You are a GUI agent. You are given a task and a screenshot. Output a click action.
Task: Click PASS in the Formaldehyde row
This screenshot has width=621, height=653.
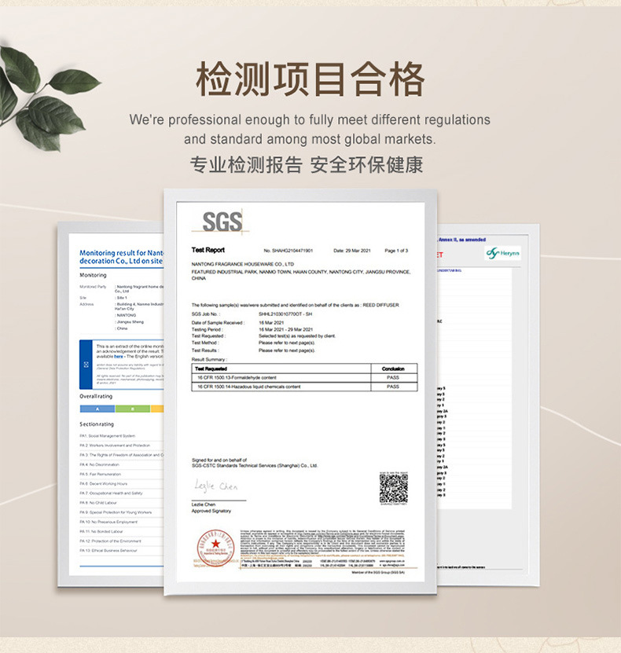pyautogui.click(x=393, y=378)
